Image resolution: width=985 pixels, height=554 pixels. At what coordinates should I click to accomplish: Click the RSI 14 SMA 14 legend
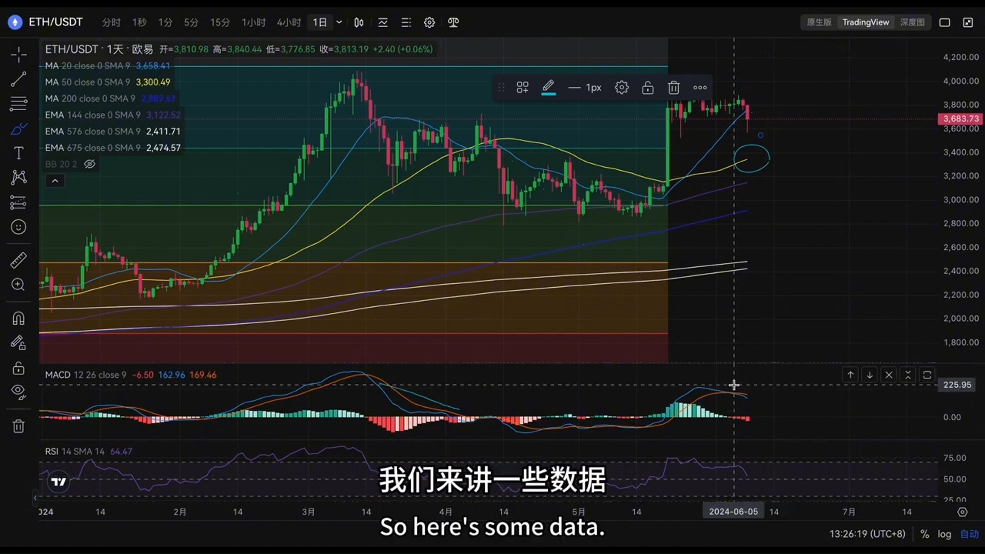tap(75, 451)
